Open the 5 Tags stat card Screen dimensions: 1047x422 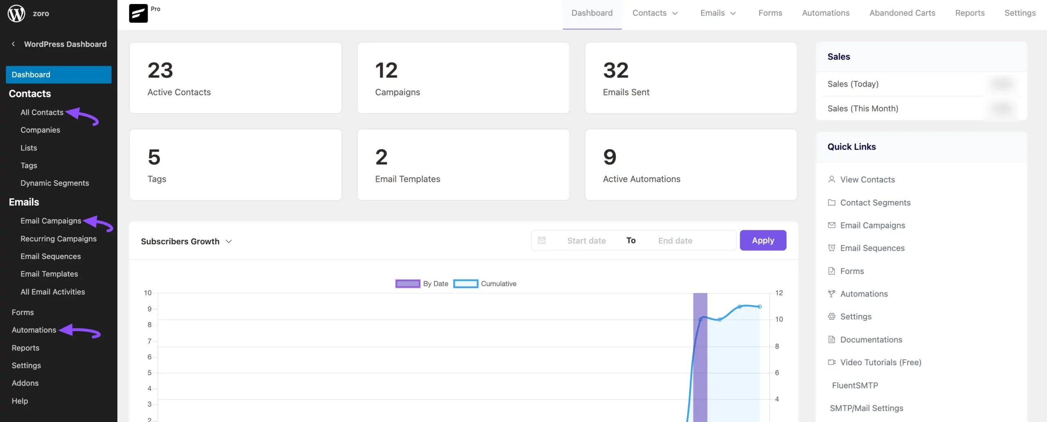click(x=236, y=165)
